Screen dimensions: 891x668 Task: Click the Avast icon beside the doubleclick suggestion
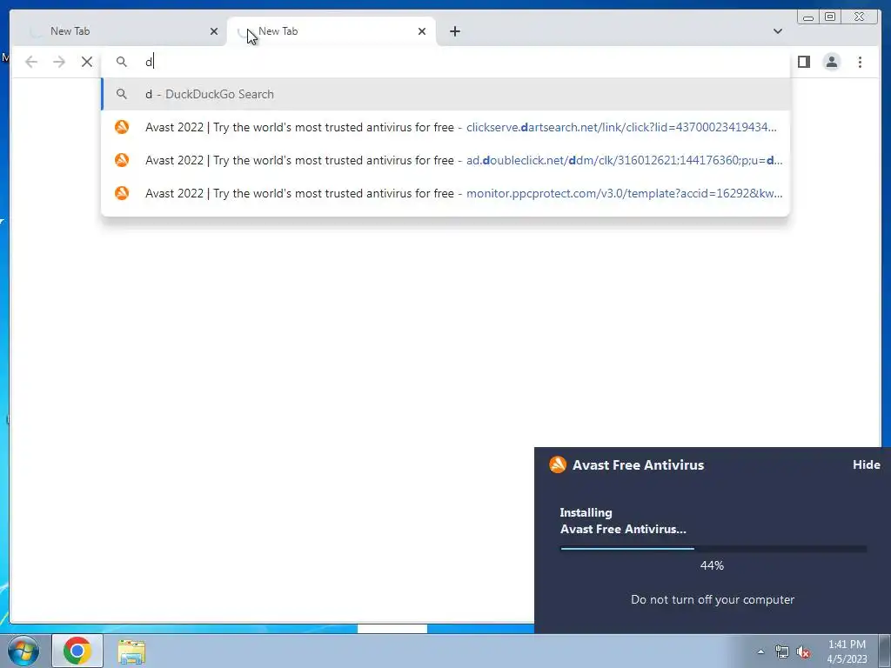[122, 160]
